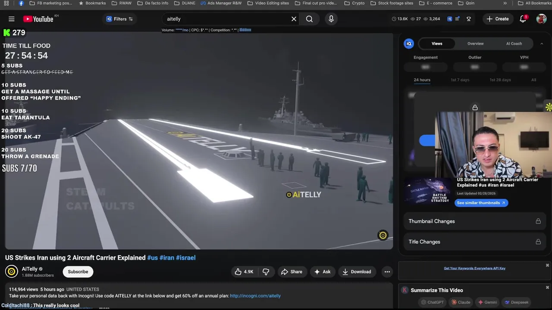Click the Download button
The height and width of the screenshot is (310, 552).
(x=357, y=272)
